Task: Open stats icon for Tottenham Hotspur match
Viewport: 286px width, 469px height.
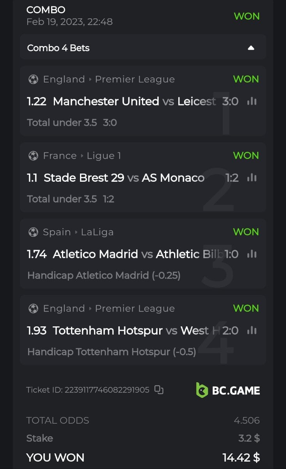Action: (x=252, y=331)
